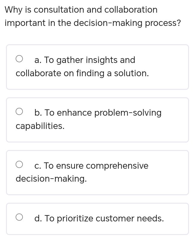This screenshot has height=241, width=195.
Task: Click the text 'd. To prioritize customer needs'
Action: [99, 218]
